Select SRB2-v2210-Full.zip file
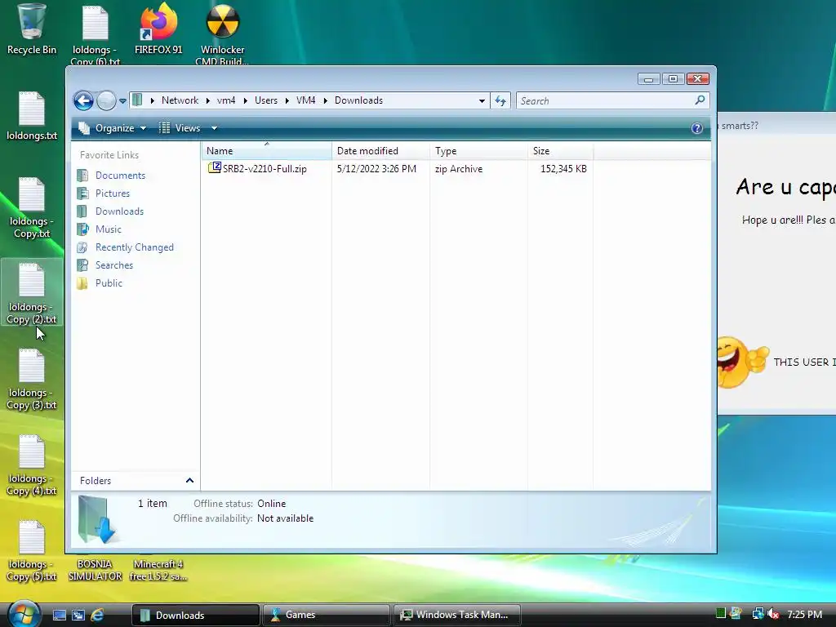The image size is (836, 627). tap(265, 168)
